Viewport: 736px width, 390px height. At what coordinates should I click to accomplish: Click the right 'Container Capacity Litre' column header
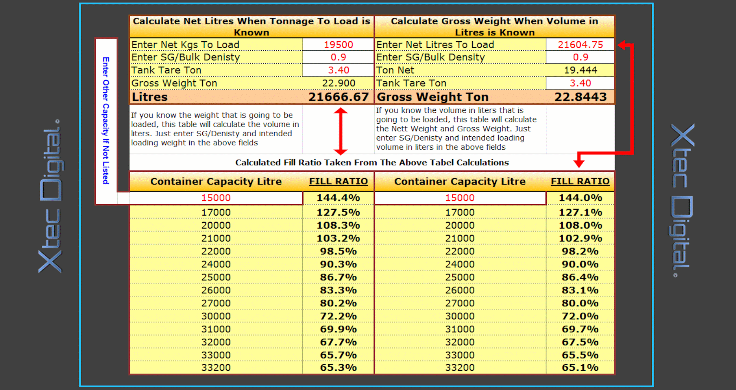(460, 181)
